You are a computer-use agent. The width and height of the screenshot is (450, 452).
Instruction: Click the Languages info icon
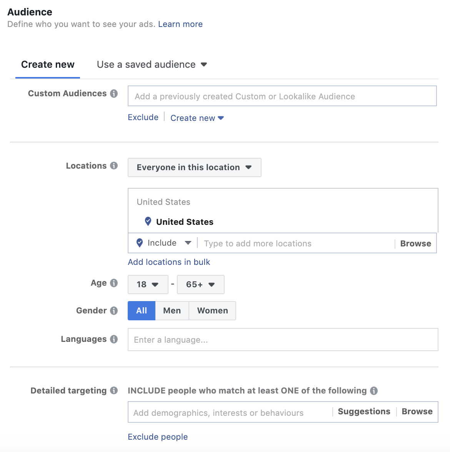[x=114, y=339]
